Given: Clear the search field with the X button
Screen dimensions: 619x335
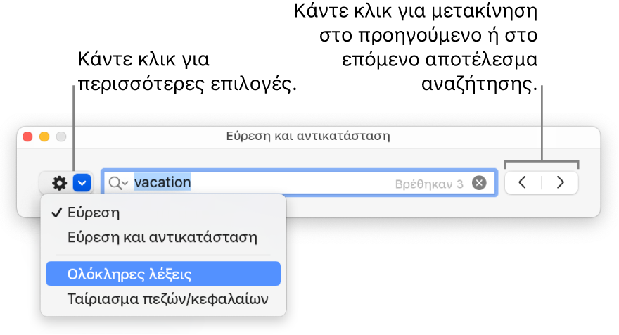Looking at the screenshot, I should pos(479,183).
